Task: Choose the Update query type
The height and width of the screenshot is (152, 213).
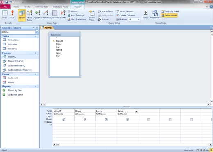Action: pos(46,14)
